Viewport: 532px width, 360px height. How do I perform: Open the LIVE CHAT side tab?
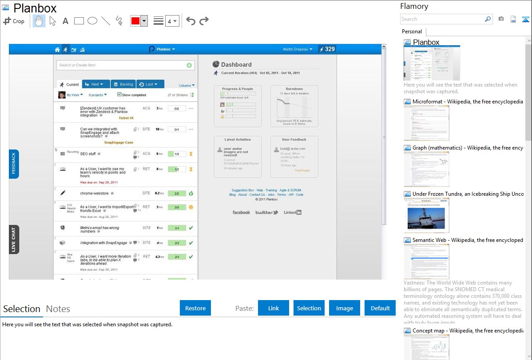click(14, 240)
